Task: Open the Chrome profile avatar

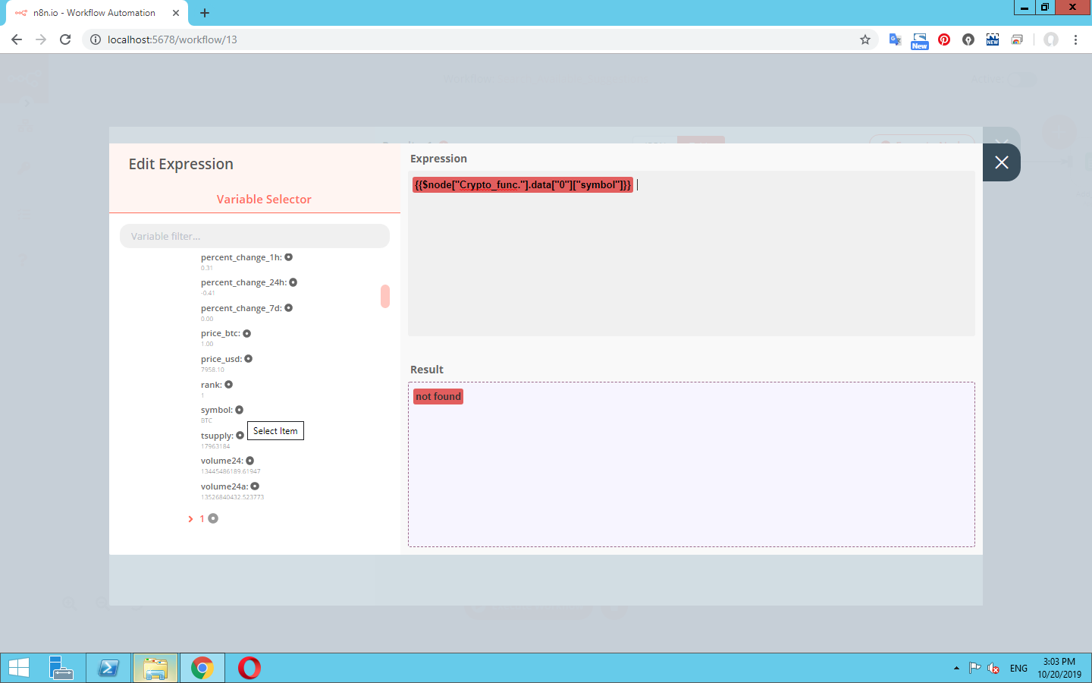Action: 1050,39
